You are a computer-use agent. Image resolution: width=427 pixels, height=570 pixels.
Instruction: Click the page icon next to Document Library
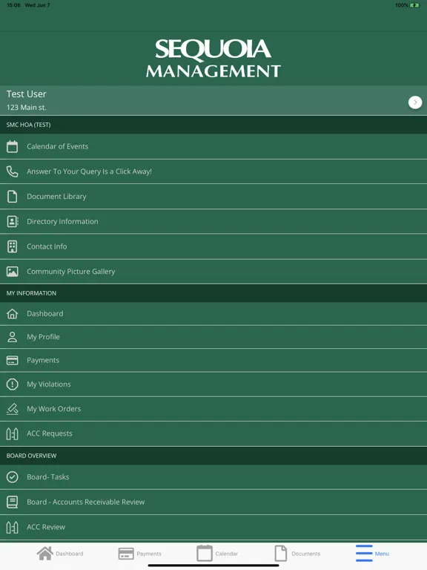[x=12, y=196]
